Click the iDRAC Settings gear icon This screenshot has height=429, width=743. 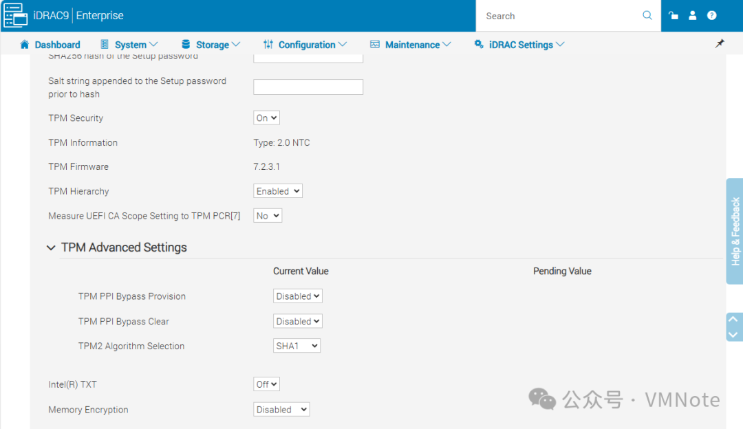click(479, 44)
